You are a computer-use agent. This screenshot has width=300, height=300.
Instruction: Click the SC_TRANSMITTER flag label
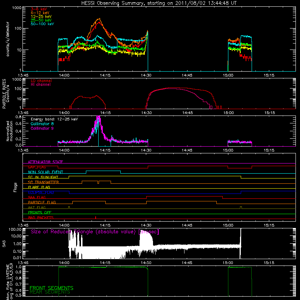(x=43, y=182)
